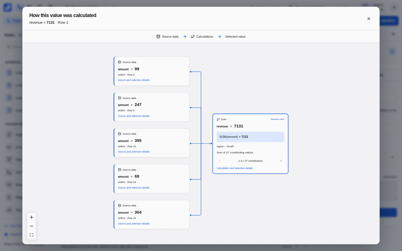Image resolution: width=402 pixels, height=251 pixels.
Task: Click the database icon in the Source data legend
Action: click(x=158, y=37)
